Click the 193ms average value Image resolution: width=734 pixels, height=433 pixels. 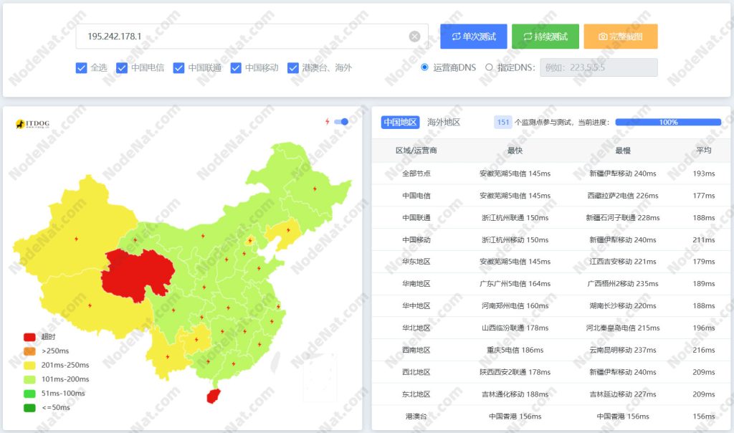point(704,173)
